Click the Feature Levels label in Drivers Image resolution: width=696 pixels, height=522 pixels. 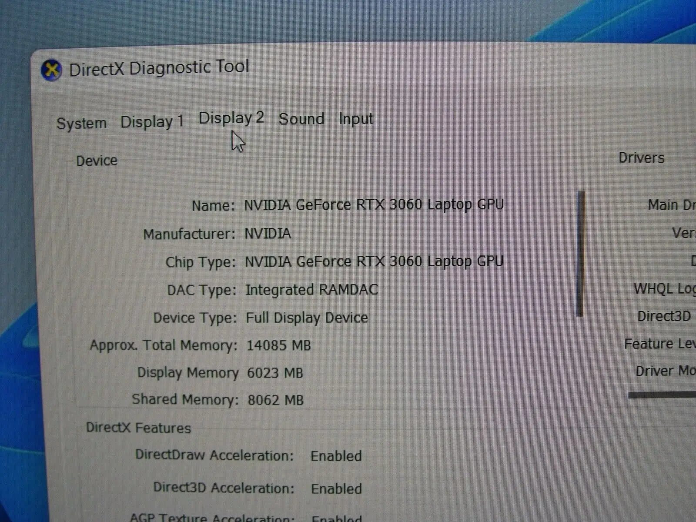coord(660,344)
